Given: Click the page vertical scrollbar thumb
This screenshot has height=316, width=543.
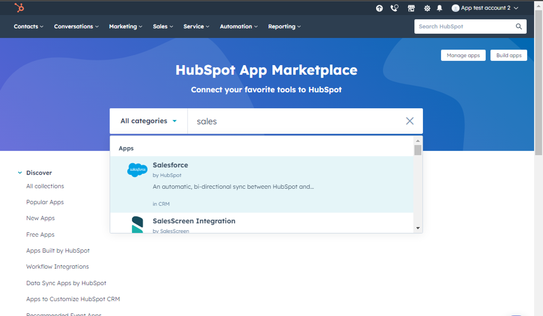Looking at the screenshot, I should [x=539, y=83].
